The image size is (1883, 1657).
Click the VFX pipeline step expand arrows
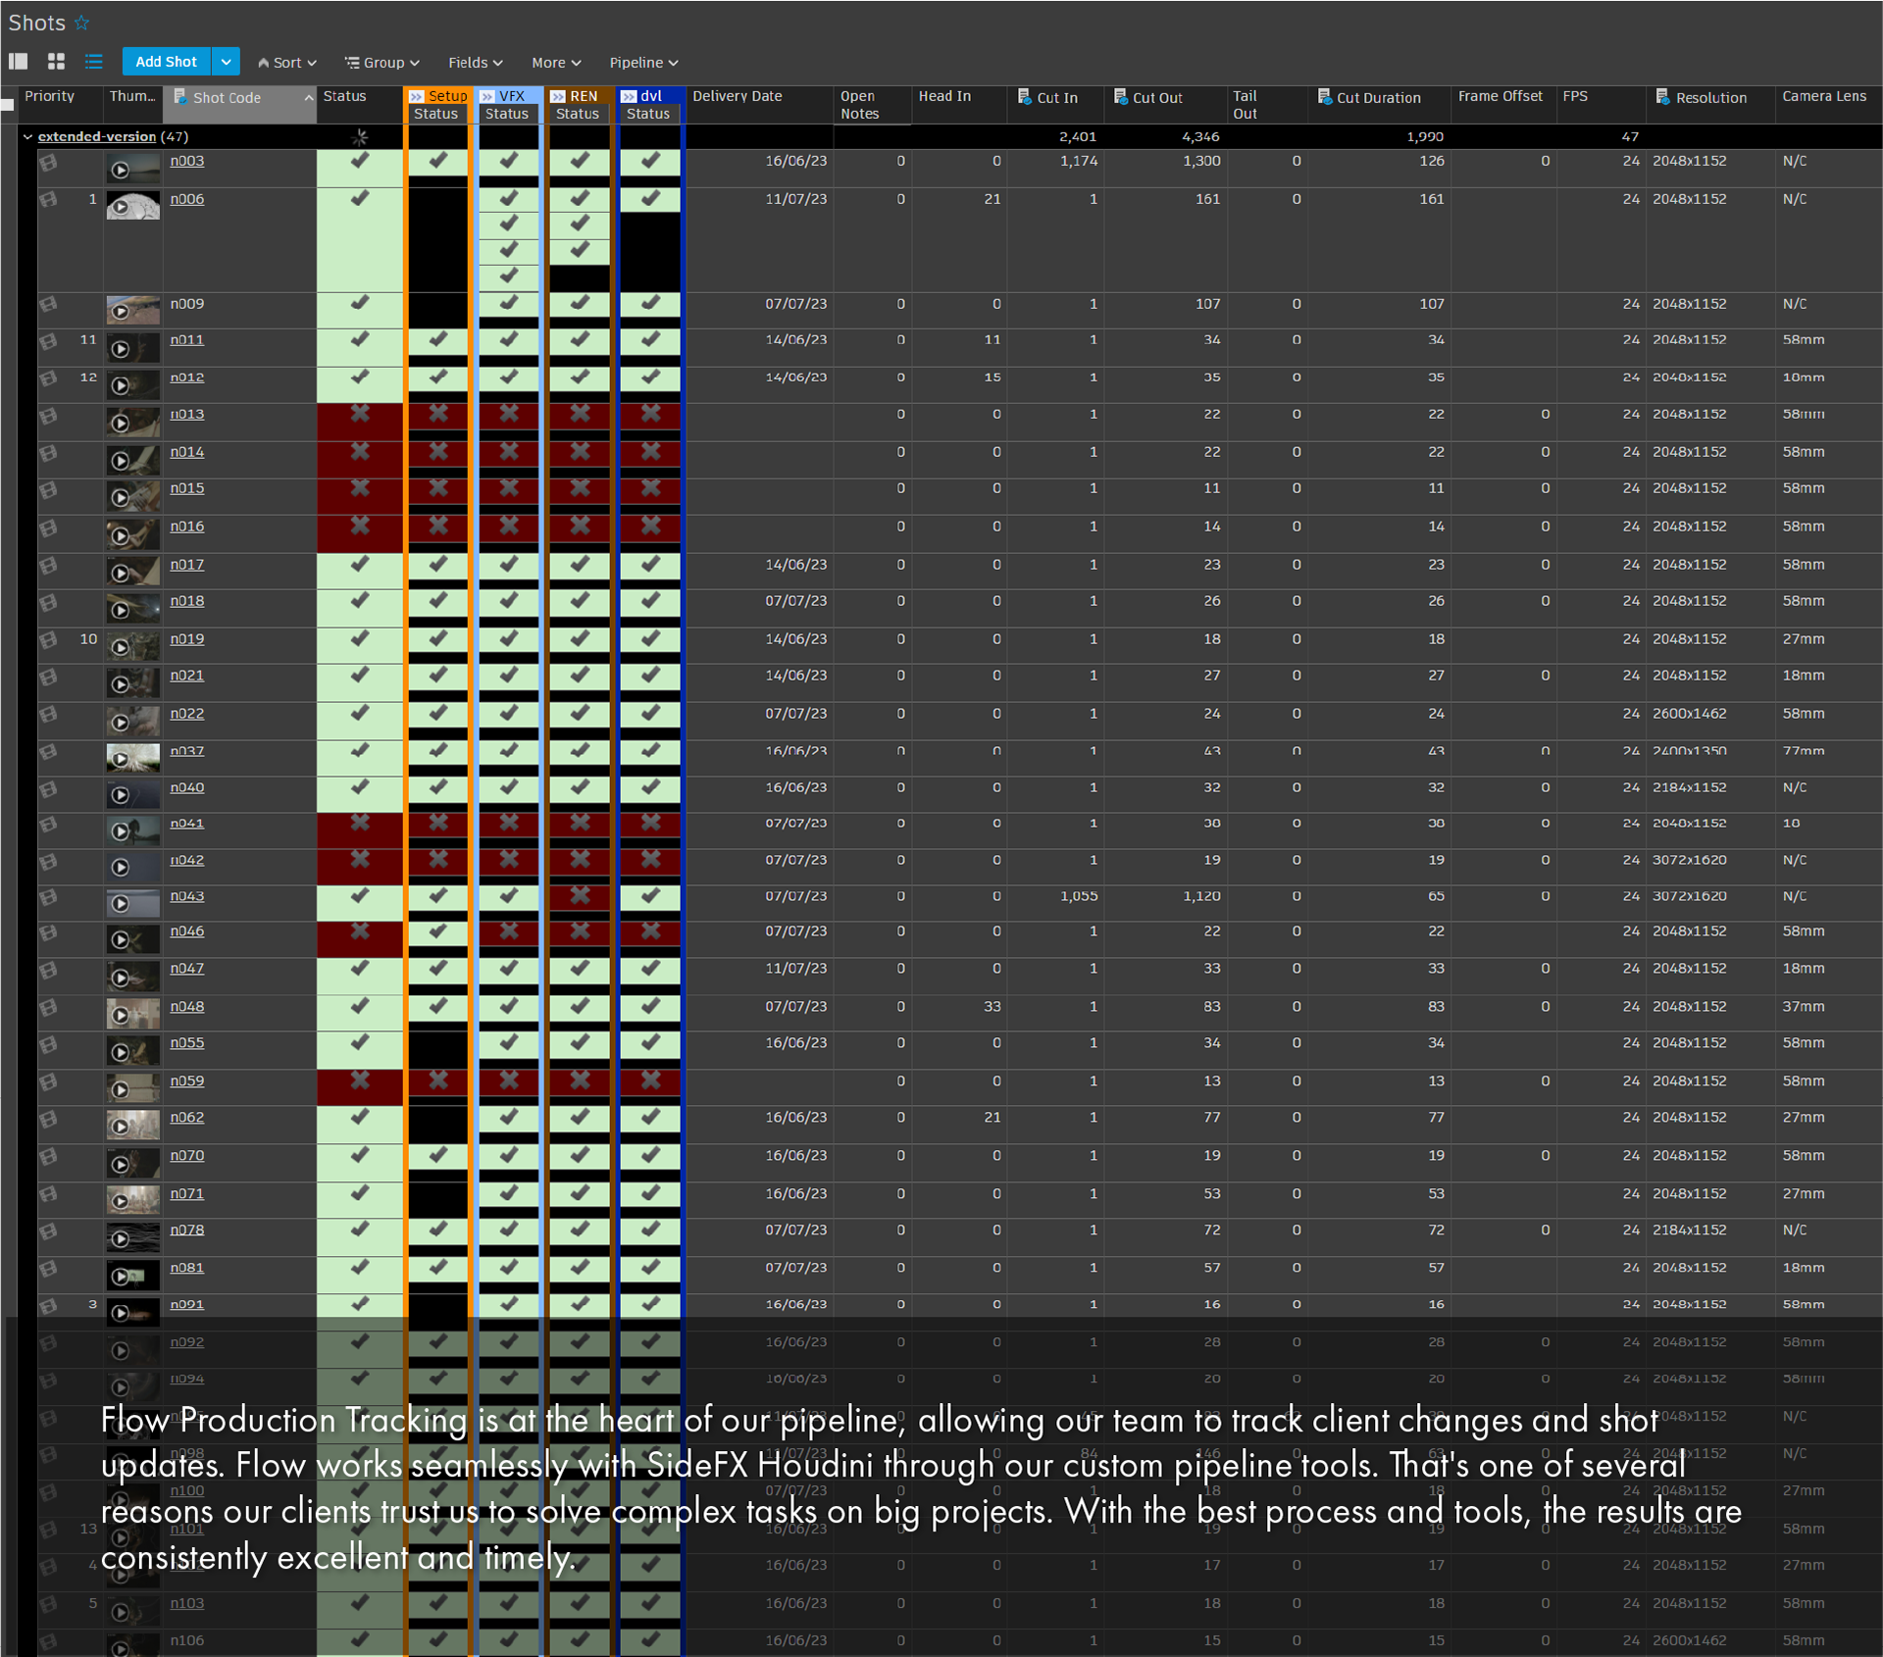(x=487, y=96)
